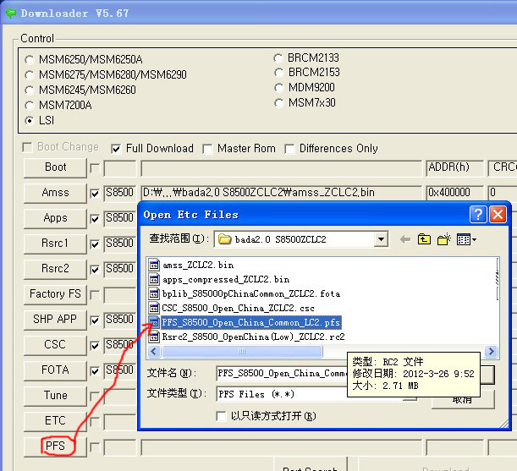Click the ETC button
This screenshot has height=471, width=517.
(55, 421)
